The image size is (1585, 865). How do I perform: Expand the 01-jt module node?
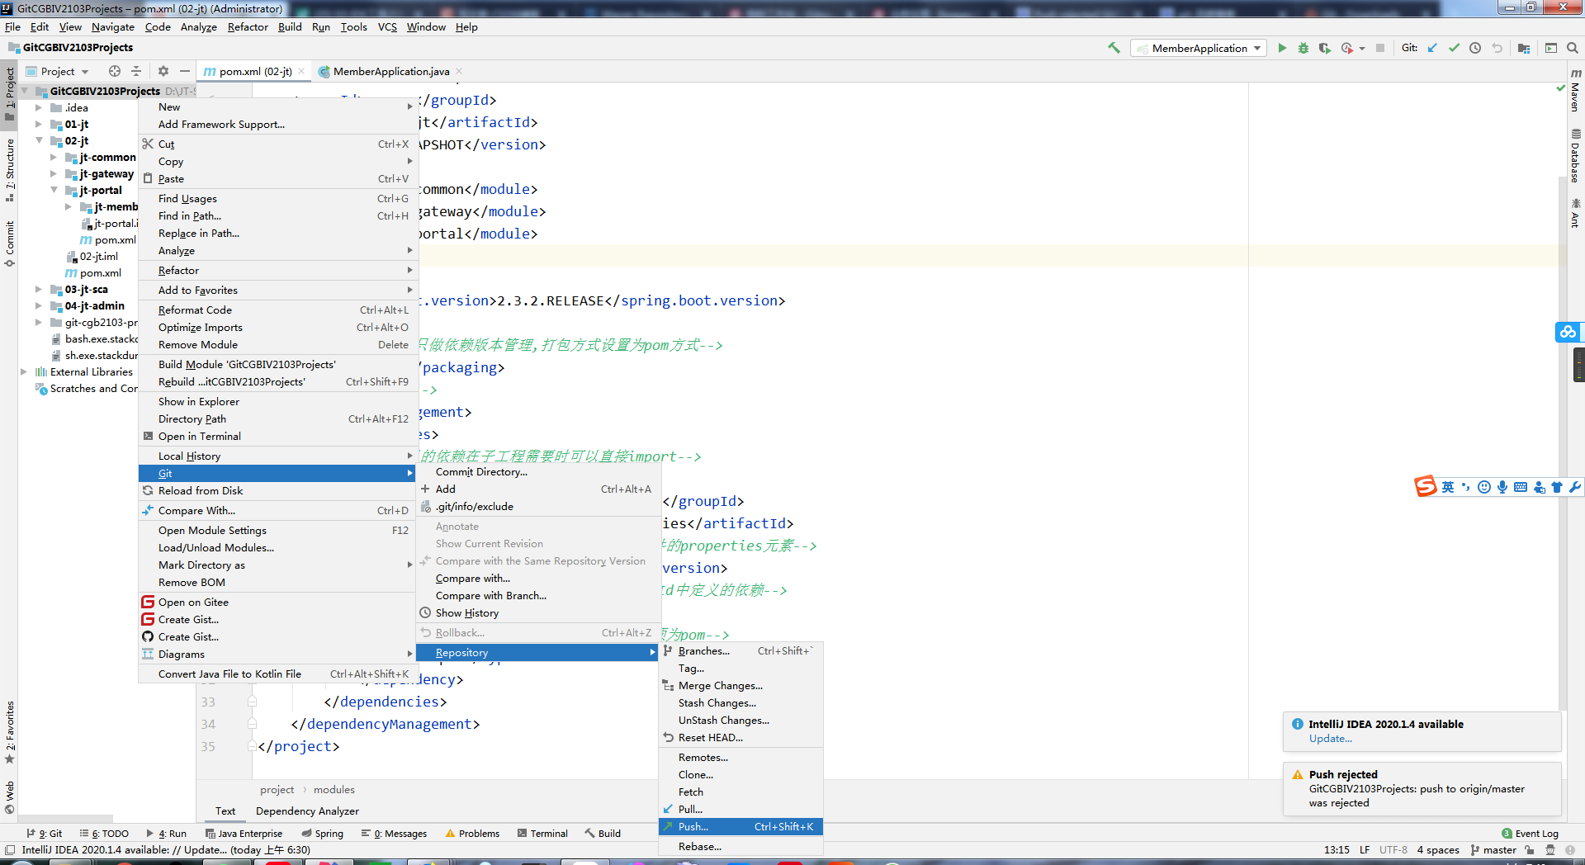[38, 124]
